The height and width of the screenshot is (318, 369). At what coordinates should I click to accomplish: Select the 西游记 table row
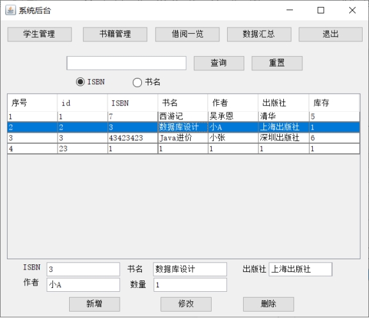coord(184,117)
